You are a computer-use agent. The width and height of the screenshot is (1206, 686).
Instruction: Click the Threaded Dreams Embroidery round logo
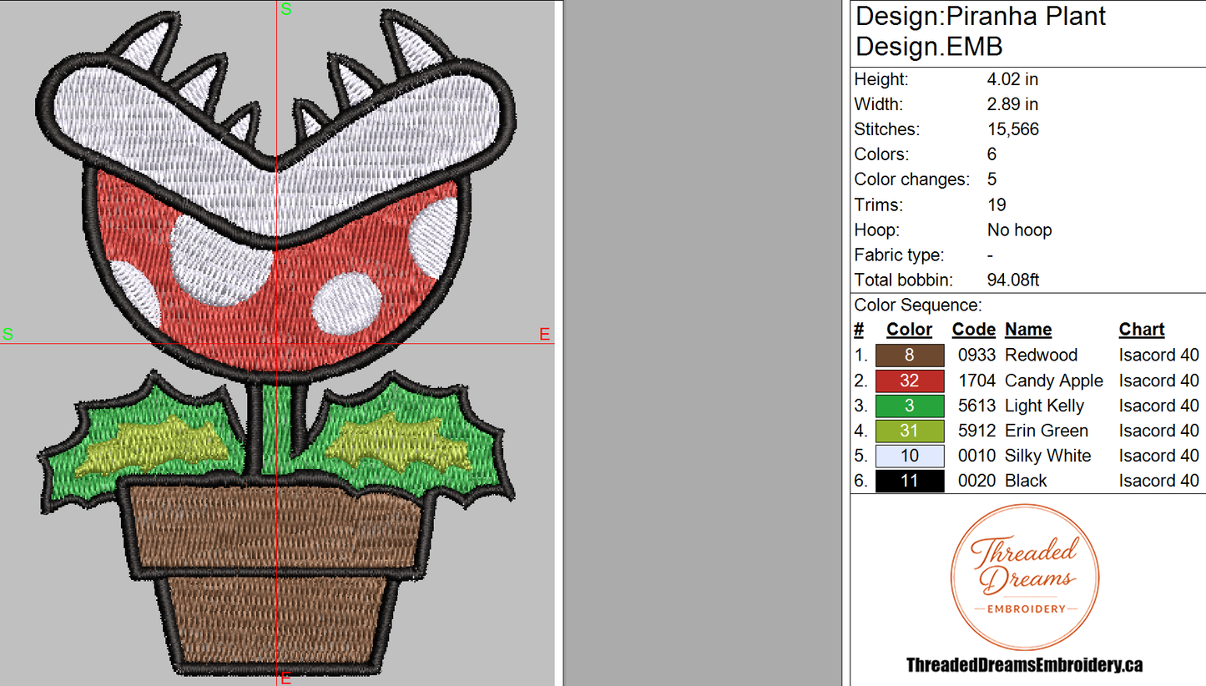click(1025, 578)
